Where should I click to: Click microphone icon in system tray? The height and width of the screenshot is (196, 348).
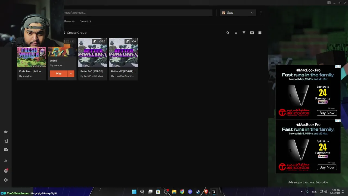point(307,192)
